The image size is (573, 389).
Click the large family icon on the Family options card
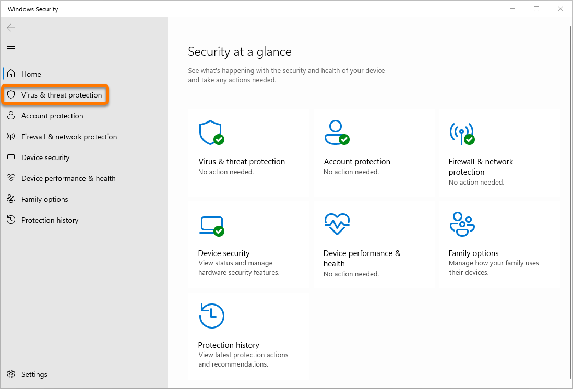click(462, 224)
